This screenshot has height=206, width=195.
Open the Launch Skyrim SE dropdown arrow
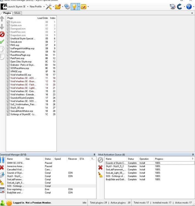coord(28,7)
